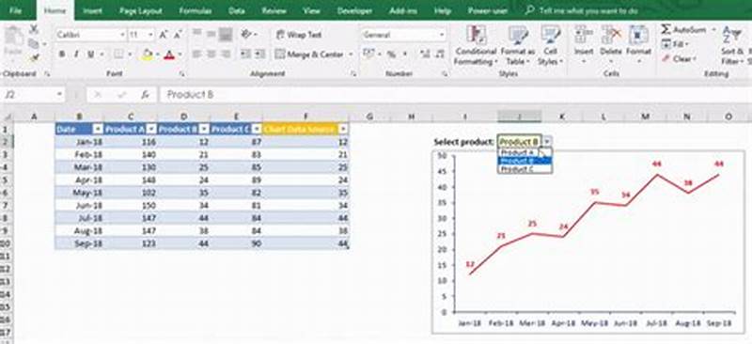Center text horizontally
This screenshot has width=752, height=344.
coord(211,55)
